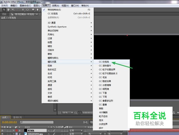Select the Zoom magnifier tool

[x=13, y=10]
